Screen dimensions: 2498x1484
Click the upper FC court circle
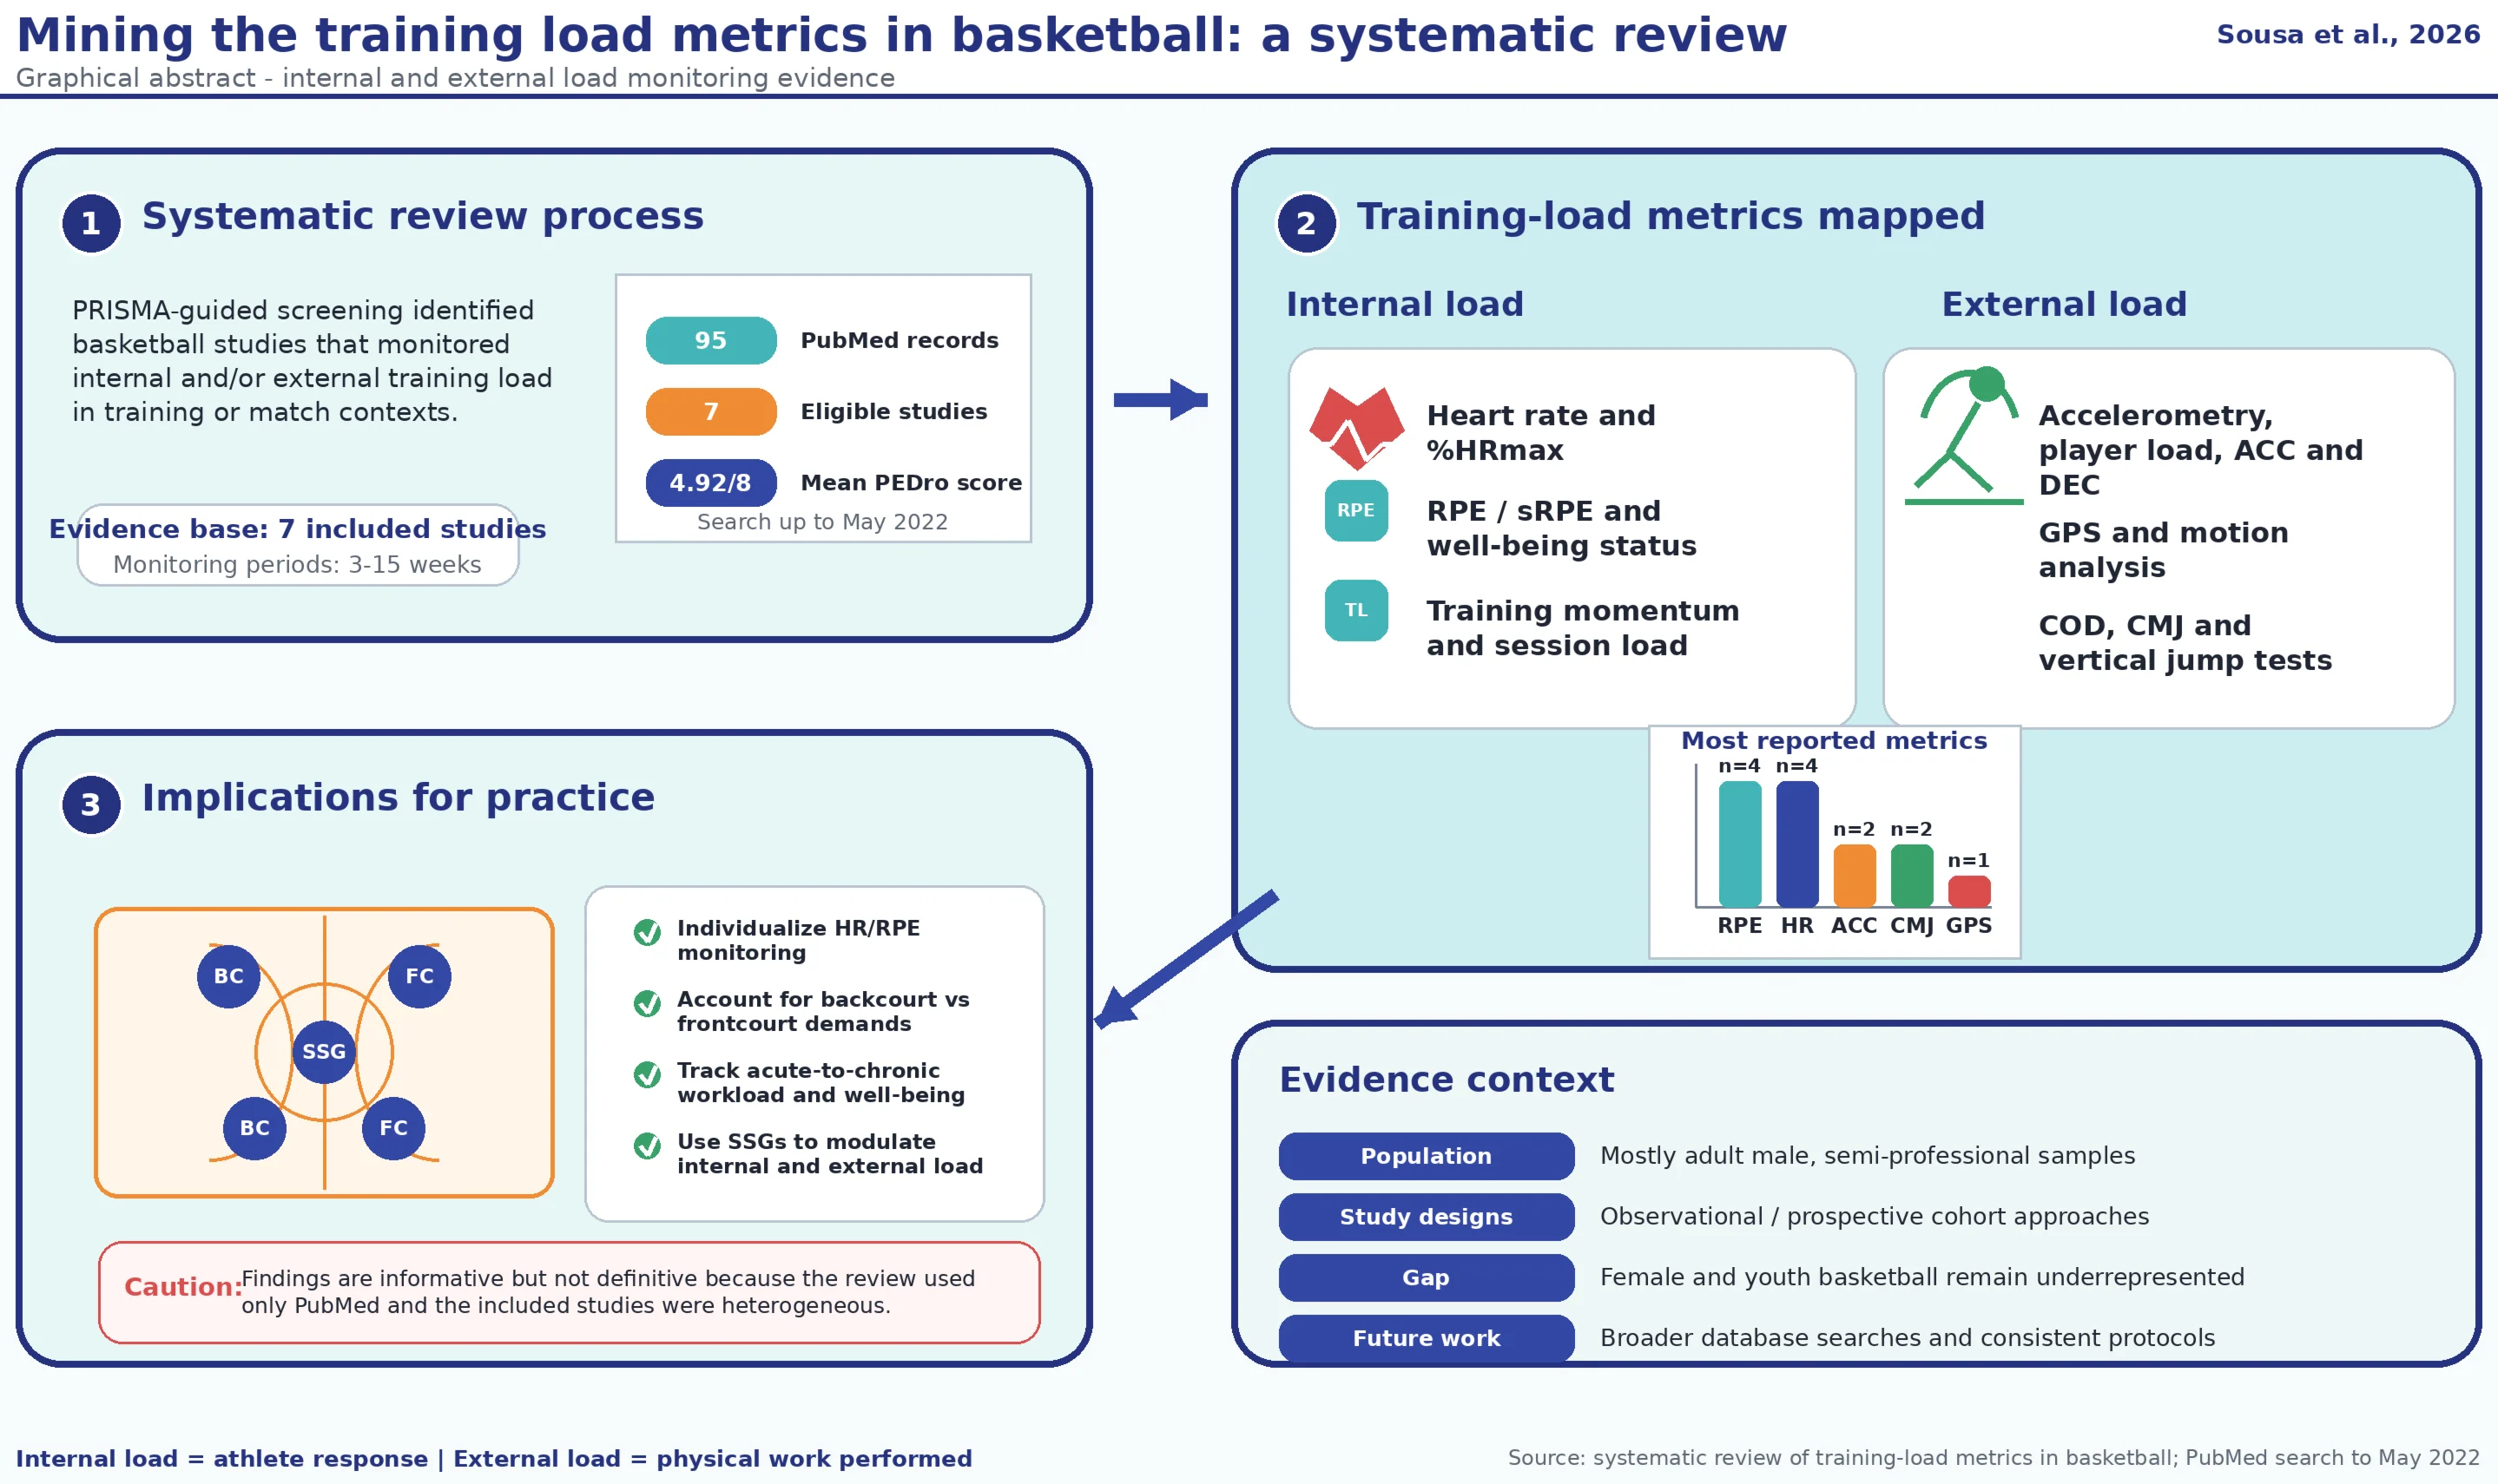click(x=419, y=976)
